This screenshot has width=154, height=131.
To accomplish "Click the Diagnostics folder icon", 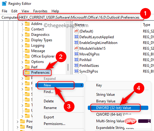I will click(x=27, y=35).
